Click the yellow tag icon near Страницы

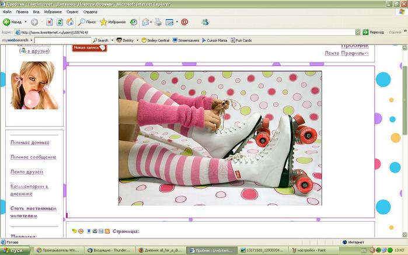click(74, 231)
